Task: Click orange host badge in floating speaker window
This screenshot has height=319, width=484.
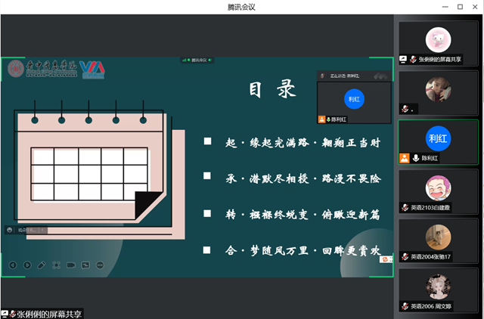Action: click(321, 119)
